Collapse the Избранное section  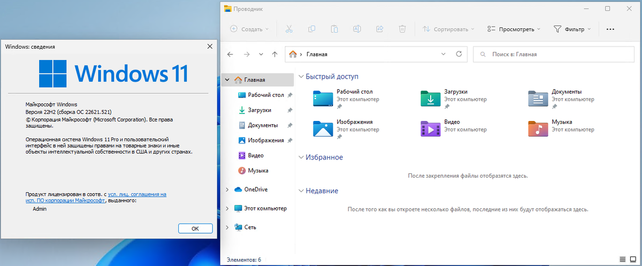tap(301, 157)
